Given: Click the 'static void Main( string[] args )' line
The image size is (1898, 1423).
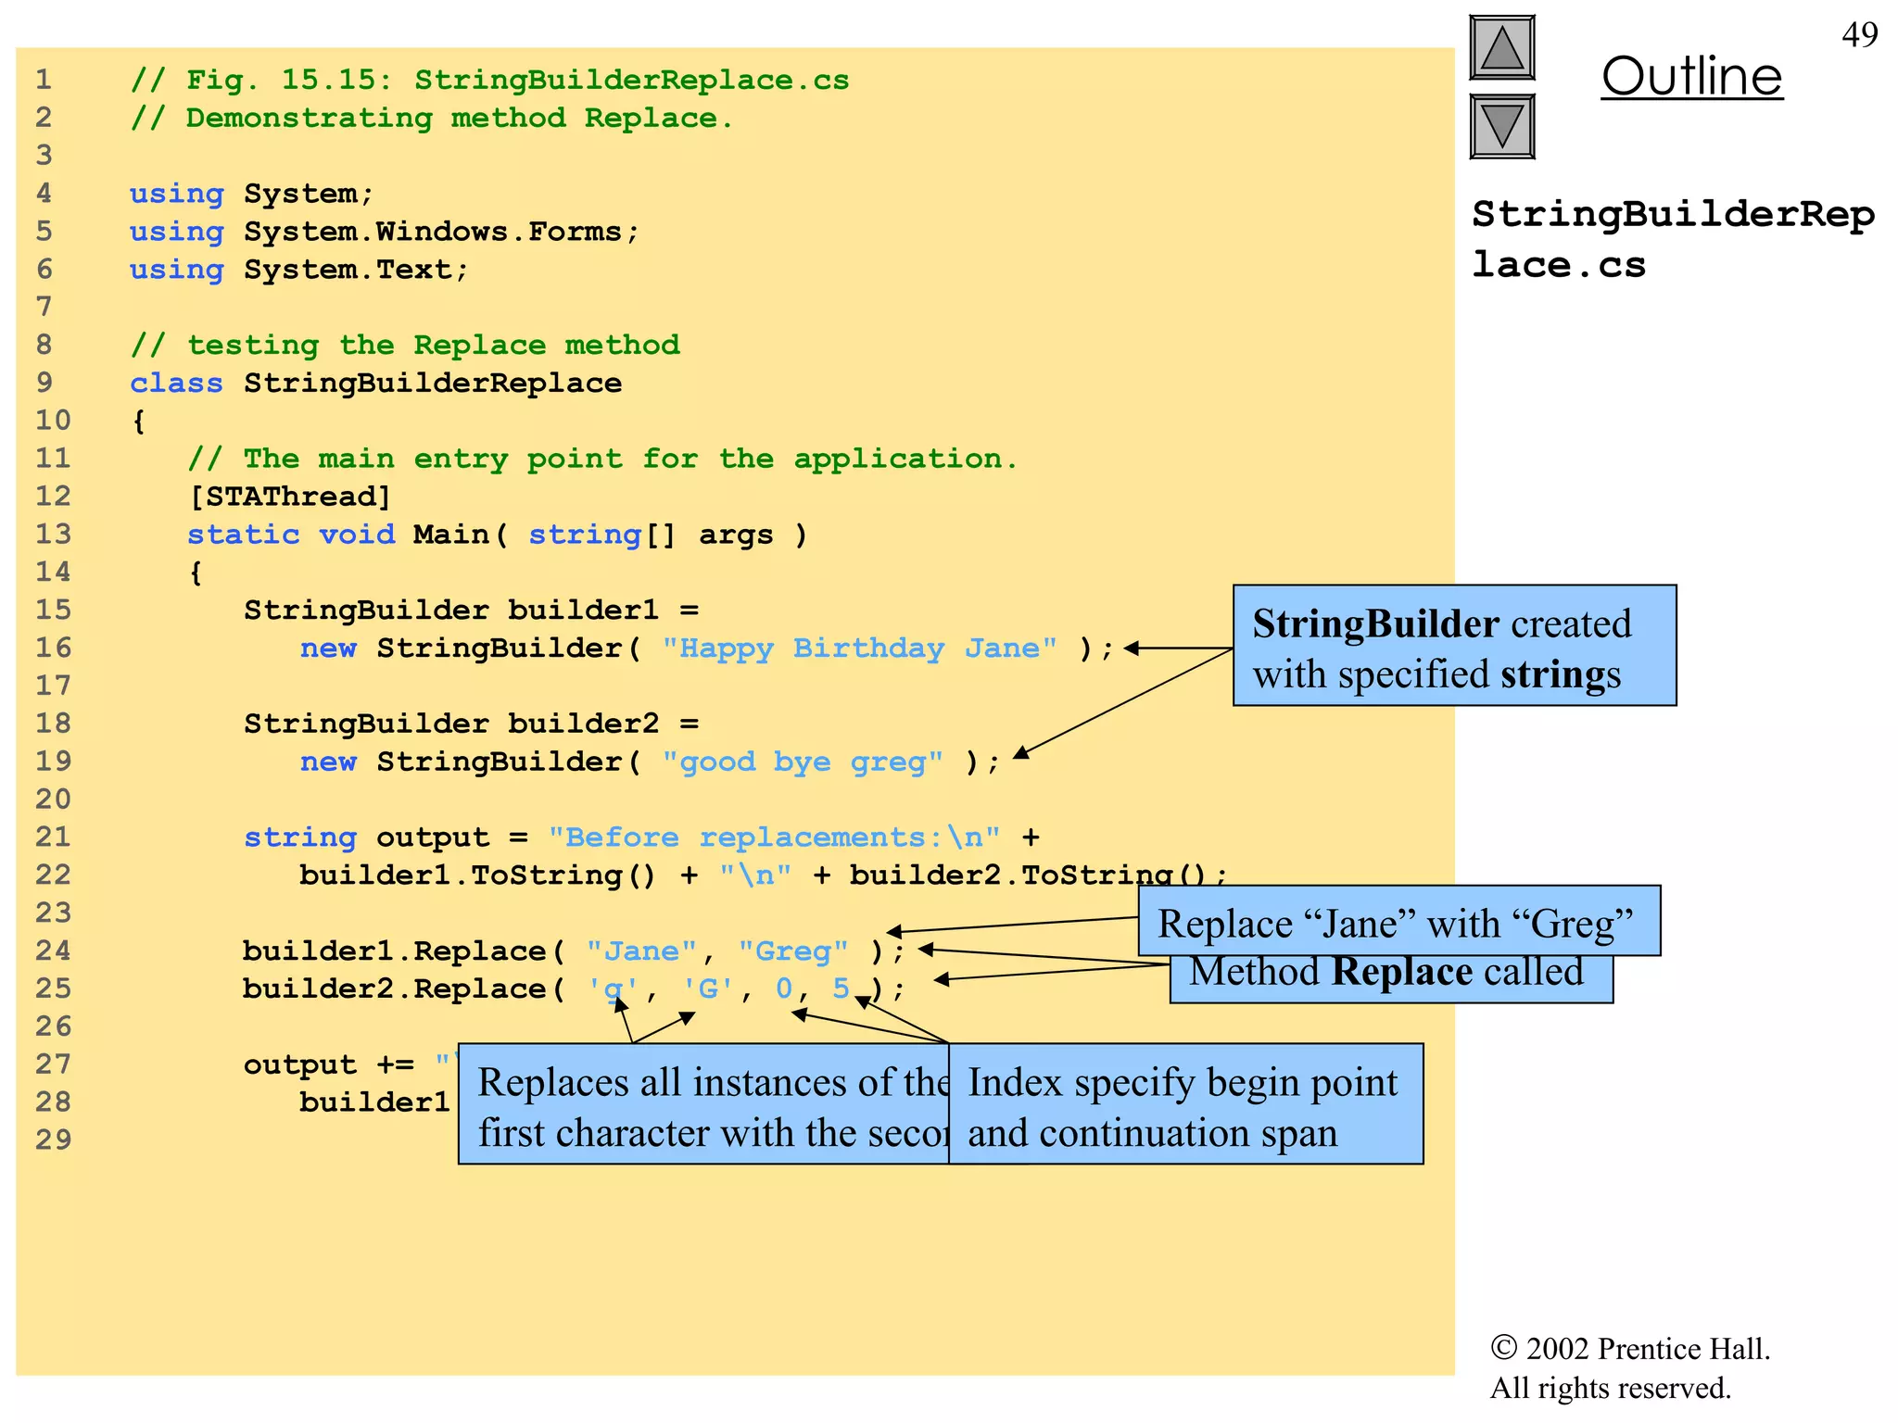Looking at the screenshot, I should tap(498, 535).
